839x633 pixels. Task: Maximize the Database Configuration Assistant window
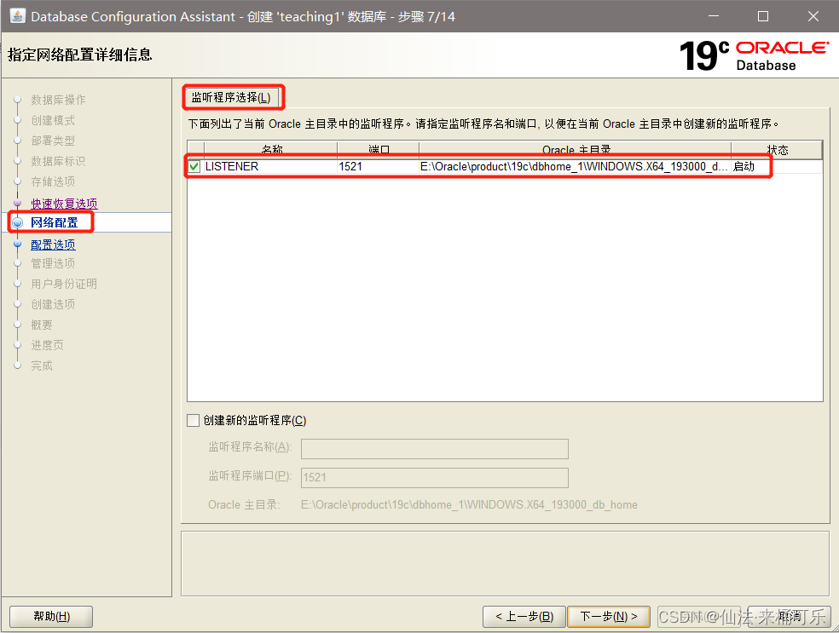pos(763,16)
